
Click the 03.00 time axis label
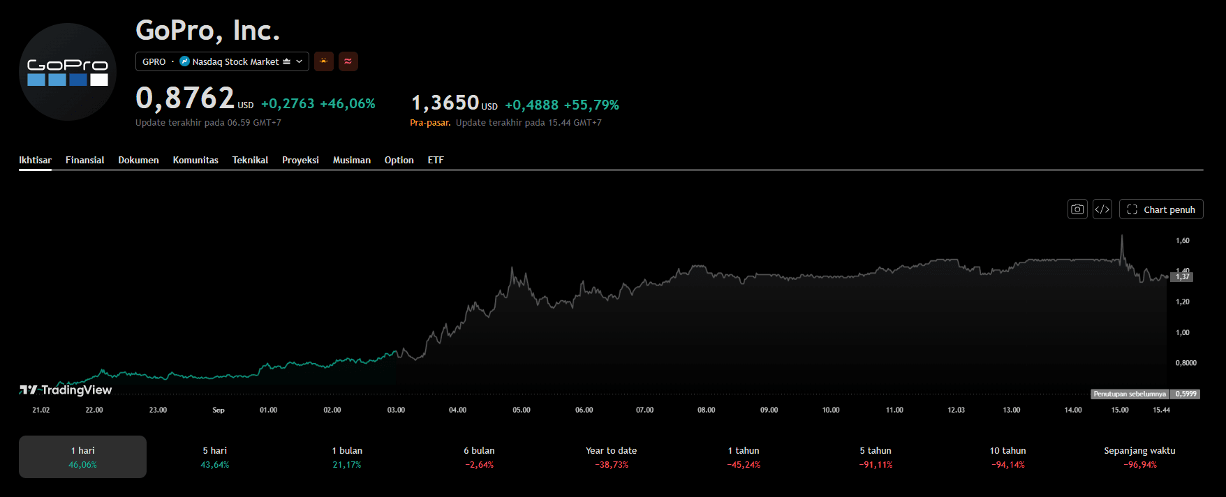tap(396, 410)
